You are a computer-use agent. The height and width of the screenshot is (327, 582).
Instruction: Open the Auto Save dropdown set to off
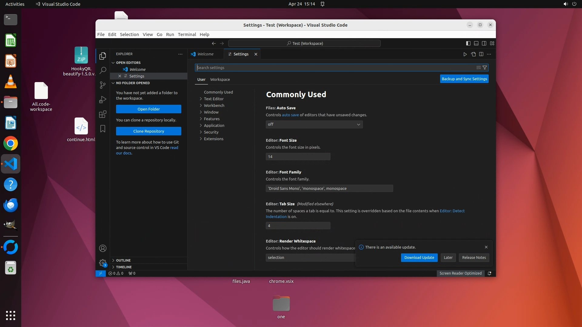[x=314, y=124]
